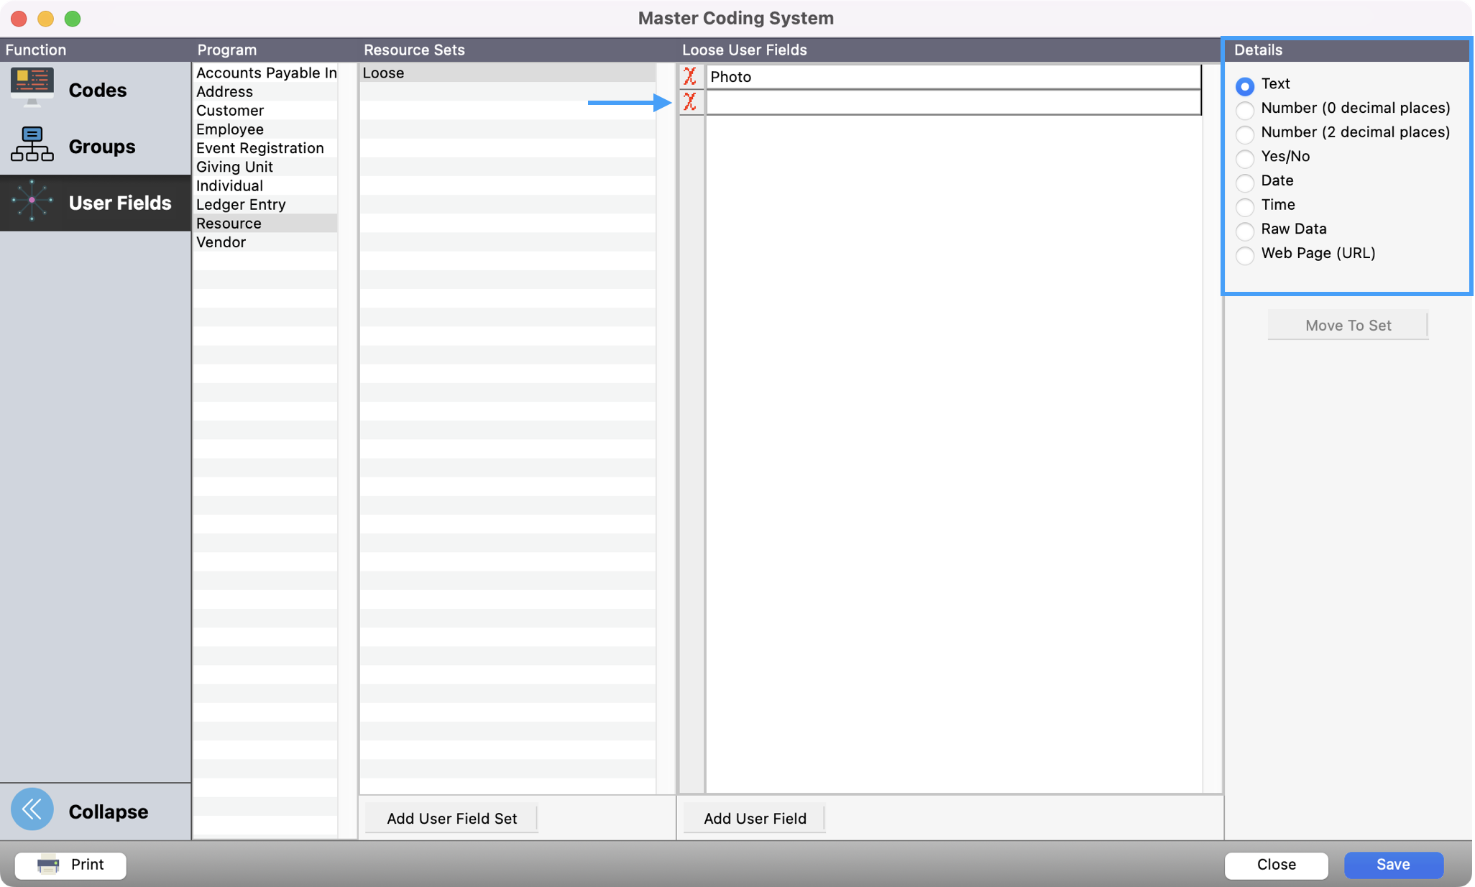Select the Yes/No field type
The image size is (1475, 887).
pyautogui.click(x=1245, y=158)
